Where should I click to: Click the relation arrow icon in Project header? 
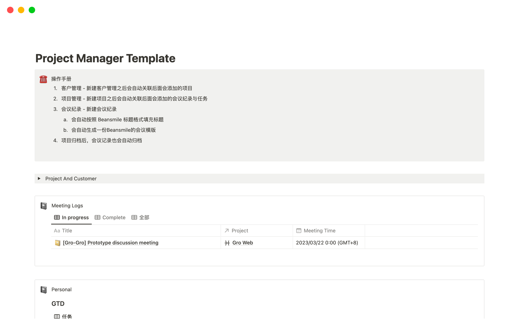(x=227, y=231)
